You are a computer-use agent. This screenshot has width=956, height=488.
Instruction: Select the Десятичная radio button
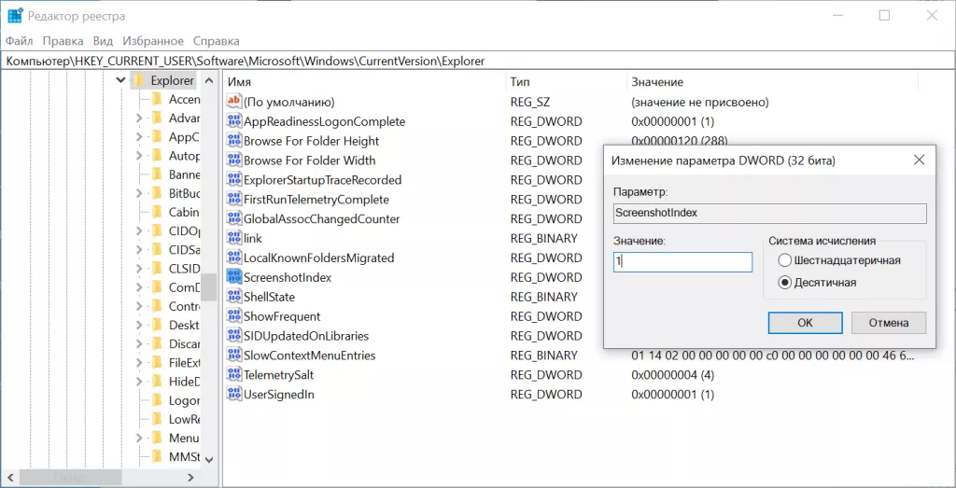click(x=785, y=282)
